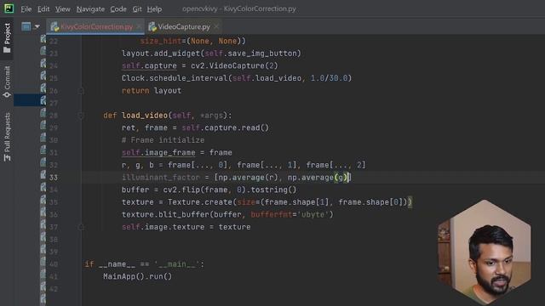
Task: Click the PyCharm logo icon
Action: click(9, 8)
